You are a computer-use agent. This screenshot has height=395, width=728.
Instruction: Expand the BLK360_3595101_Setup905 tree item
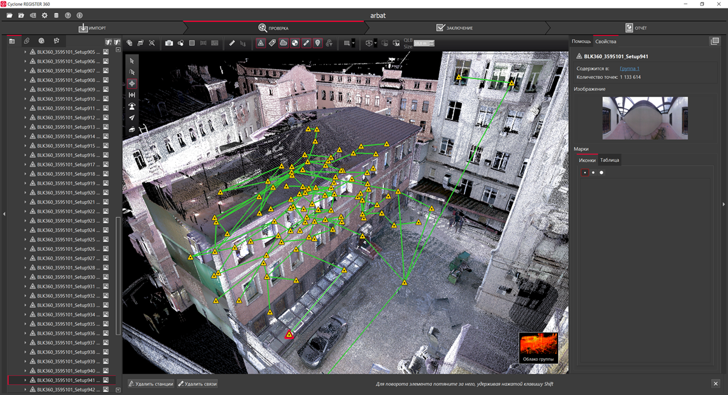coord(25,52)
